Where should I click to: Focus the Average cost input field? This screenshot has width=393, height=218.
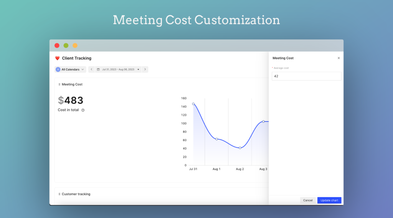coord(307,76)
